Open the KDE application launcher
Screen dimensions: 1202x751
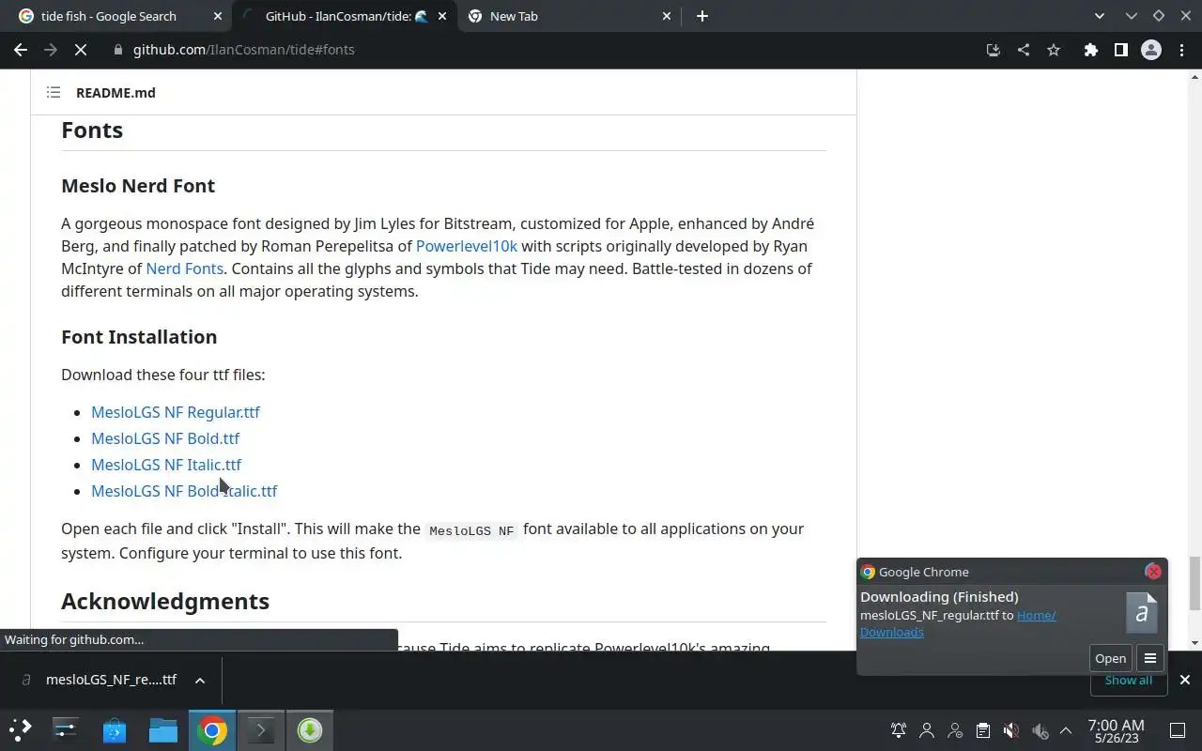[21, 730]
